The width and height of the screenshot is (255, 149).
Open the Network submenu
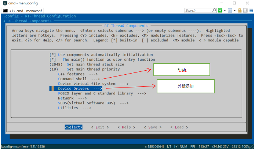72,98
